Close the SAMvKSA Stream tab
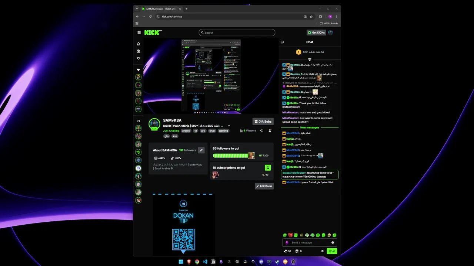 [180, 9]
